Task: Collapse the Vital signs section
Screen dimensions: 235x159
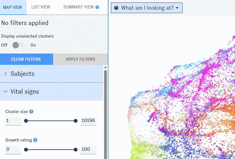Action: point(52,92)
